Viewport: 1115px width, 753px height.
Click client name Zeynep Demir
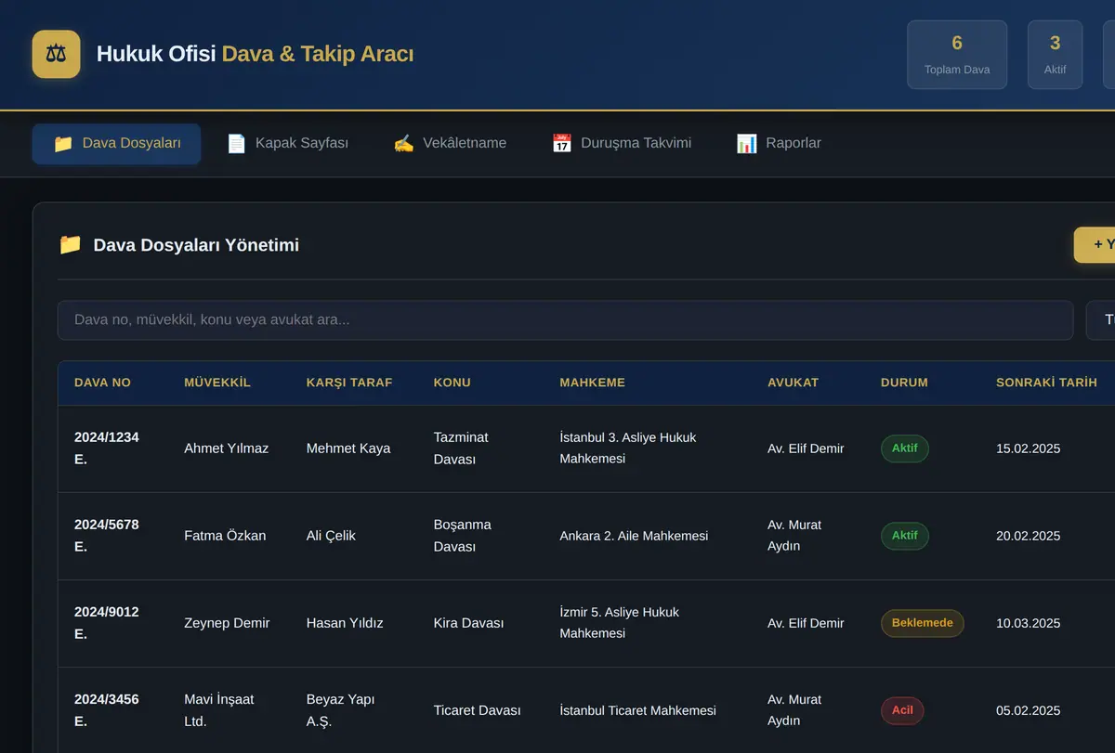point(227,623)
